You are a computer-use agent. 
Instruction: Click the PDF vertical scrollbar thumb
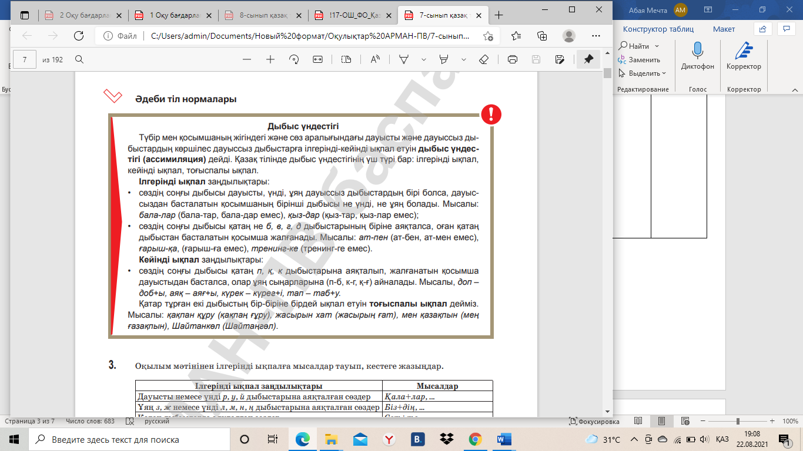click(607, 73)
